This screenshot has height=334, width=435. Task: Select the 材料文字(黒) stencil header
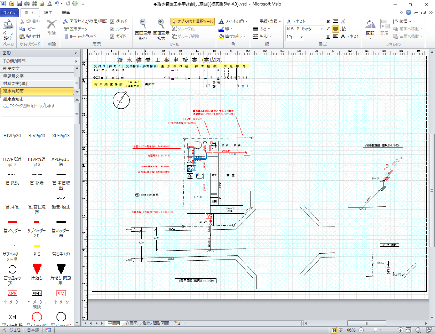coord(20,83)
